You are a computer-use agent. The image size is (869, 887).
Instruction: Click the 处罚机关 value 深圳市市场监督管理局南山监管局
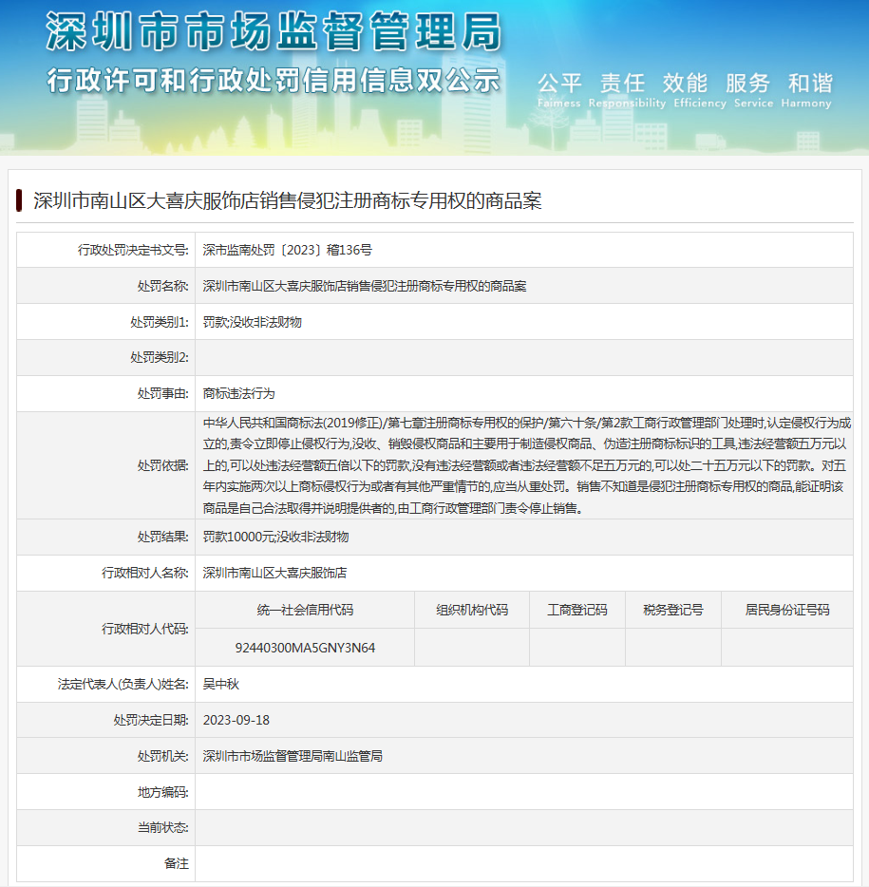pyautogui.click(x=293, y=756)
